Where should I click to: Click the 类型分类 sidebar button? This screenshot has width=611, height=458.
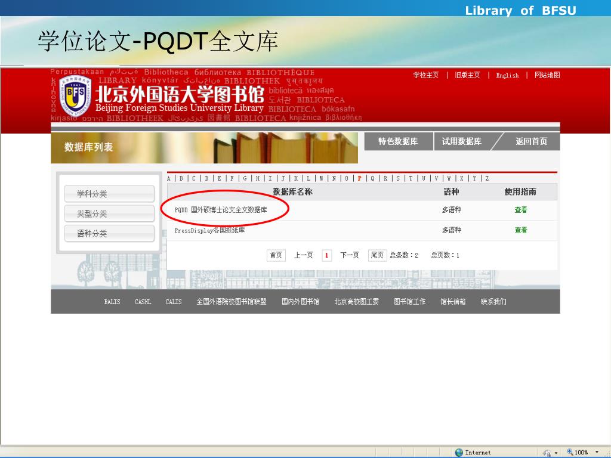109,213
